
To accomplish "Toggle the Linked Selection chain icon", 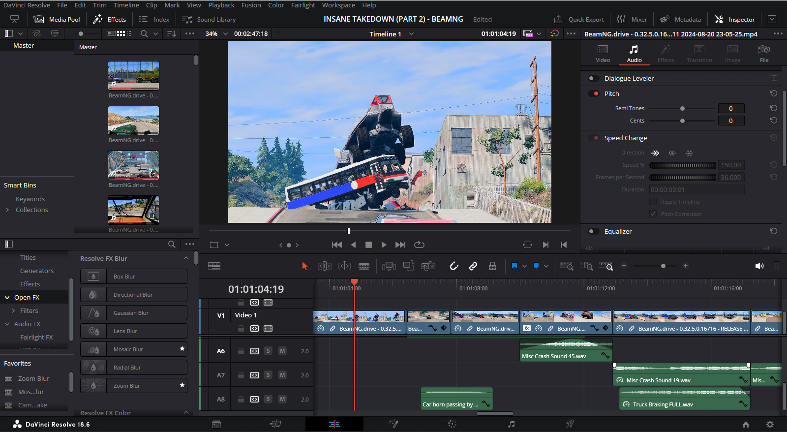I will pos(473,266).
